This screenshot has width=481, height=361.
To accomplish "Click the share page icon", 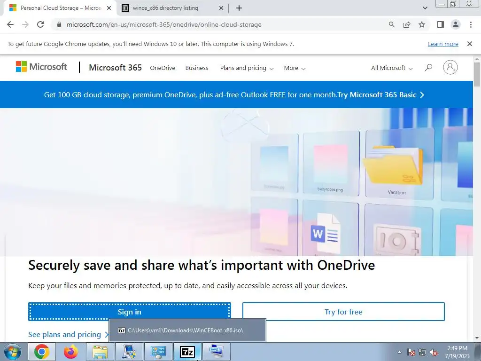I will 407,24.
